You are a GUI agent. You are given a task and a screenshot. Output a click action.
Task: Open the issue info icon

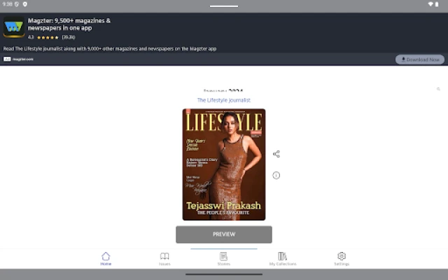point(276,175)
